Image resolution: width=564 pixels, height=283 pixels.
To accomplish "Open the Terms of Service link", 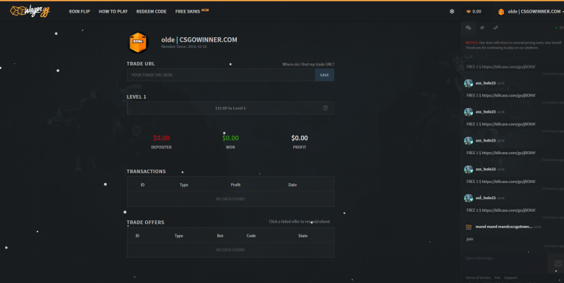I will pos(478,277).
